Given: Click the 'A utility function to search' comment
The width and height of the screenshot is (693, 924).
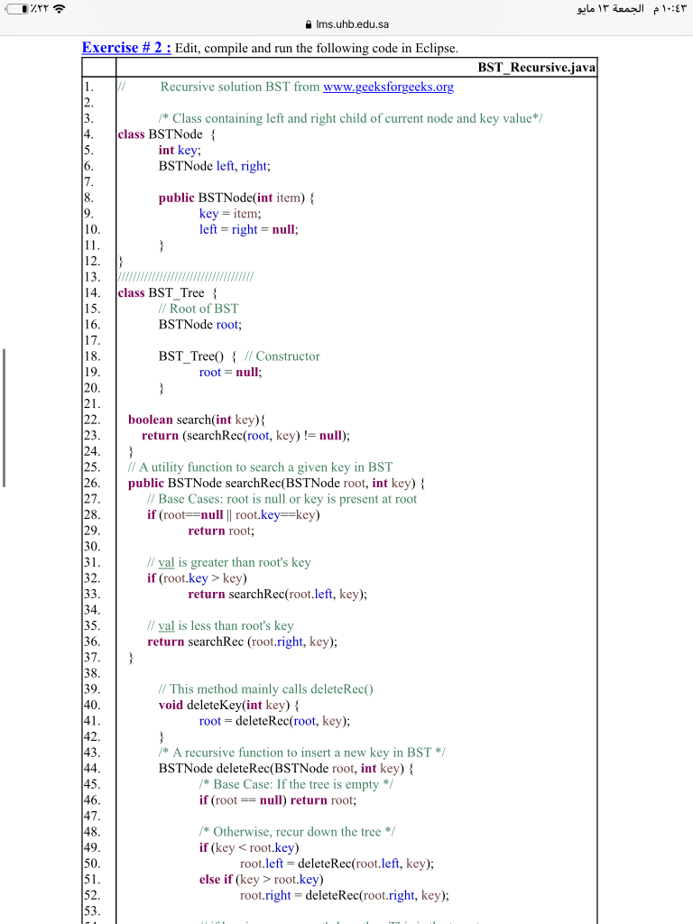Looking at the screenshot, I should pos(261,467).
